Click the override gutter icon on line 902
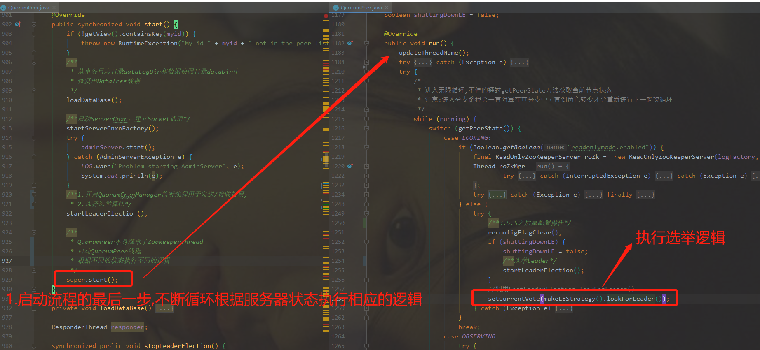This screenshot has width=760, height=350. (x=17, y=24)
